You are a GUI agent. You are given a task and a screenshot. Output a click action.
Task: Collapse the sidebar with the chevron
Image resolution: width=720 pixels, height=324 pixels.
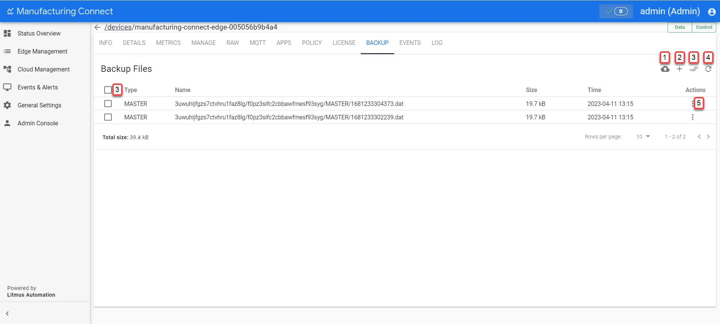pyautogui.click(x=7, y=314)
